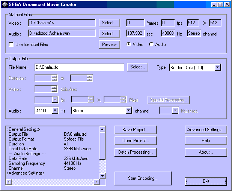This screenshot has width=232, height=191.
Task: Open Batch Processing dialog
Action: click(x=136, y=152)
